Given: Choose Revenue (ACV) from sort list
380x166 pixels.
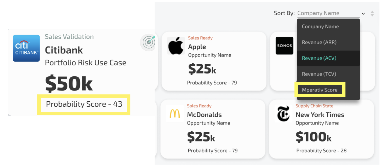Looking at the screenshot, I should click(319, 58).
